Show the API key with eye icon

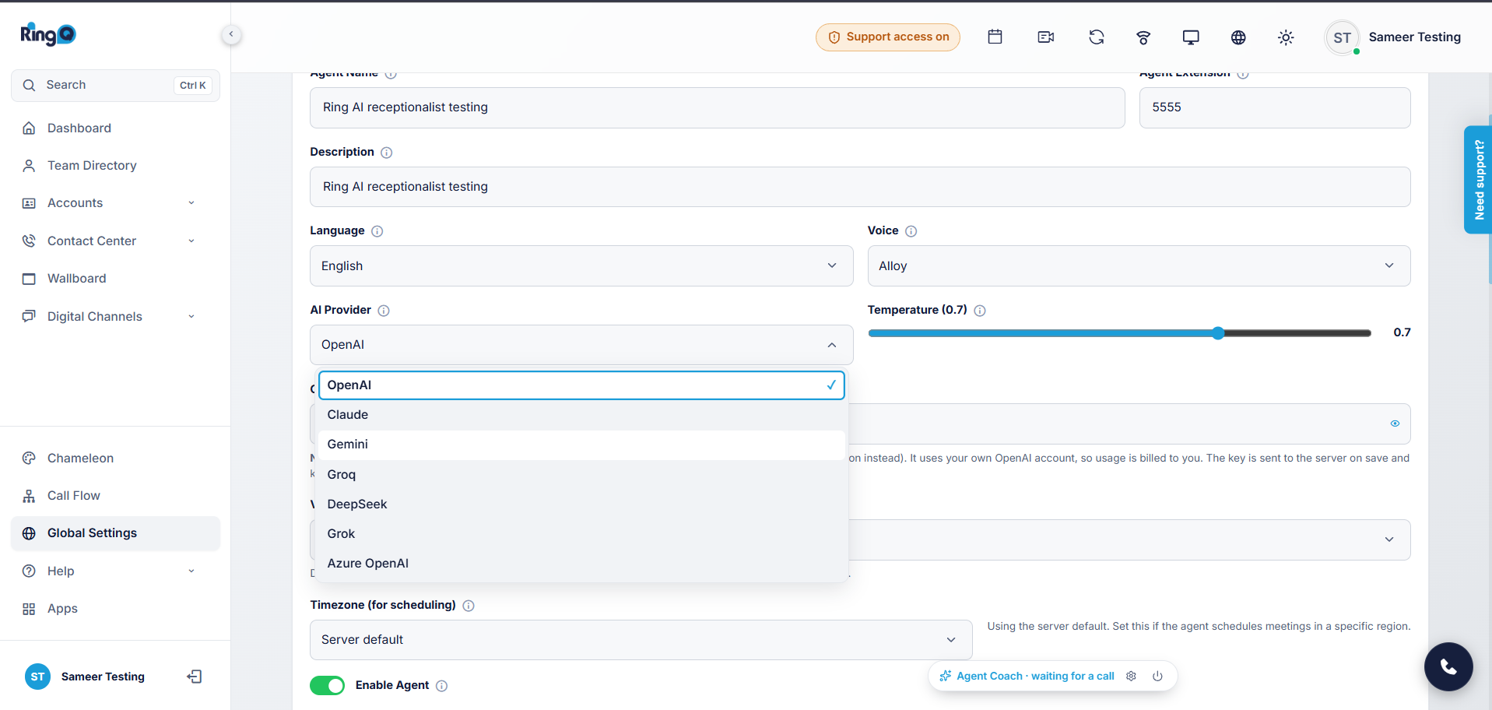[x=1395, y=424]
